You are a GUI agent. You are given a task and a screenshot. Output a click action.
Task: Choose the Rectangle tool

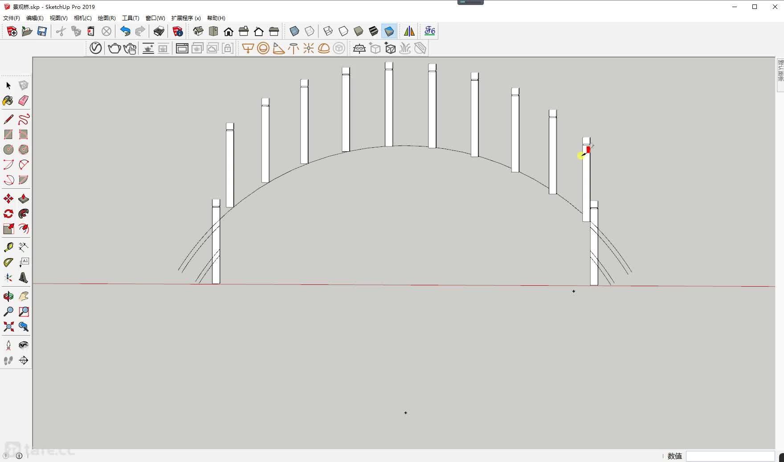8,134
